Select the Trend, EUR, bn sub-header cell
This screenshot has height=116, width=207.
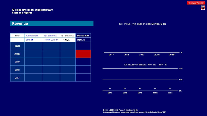(x=51, y=40)
